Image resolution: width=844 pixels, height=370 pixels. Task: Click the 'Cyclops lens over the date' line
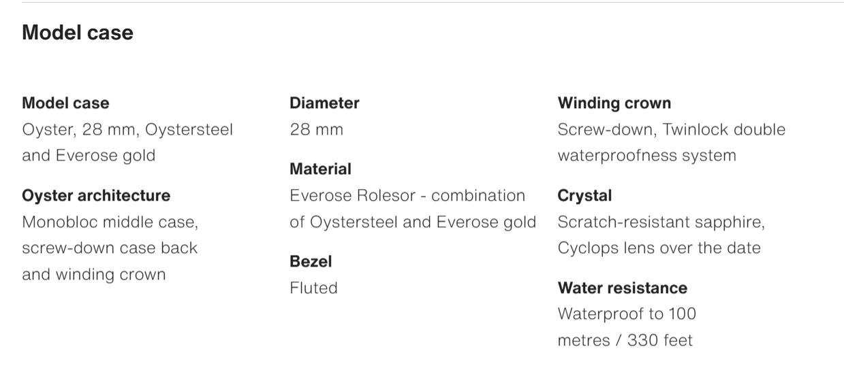[x=659, y=248]
